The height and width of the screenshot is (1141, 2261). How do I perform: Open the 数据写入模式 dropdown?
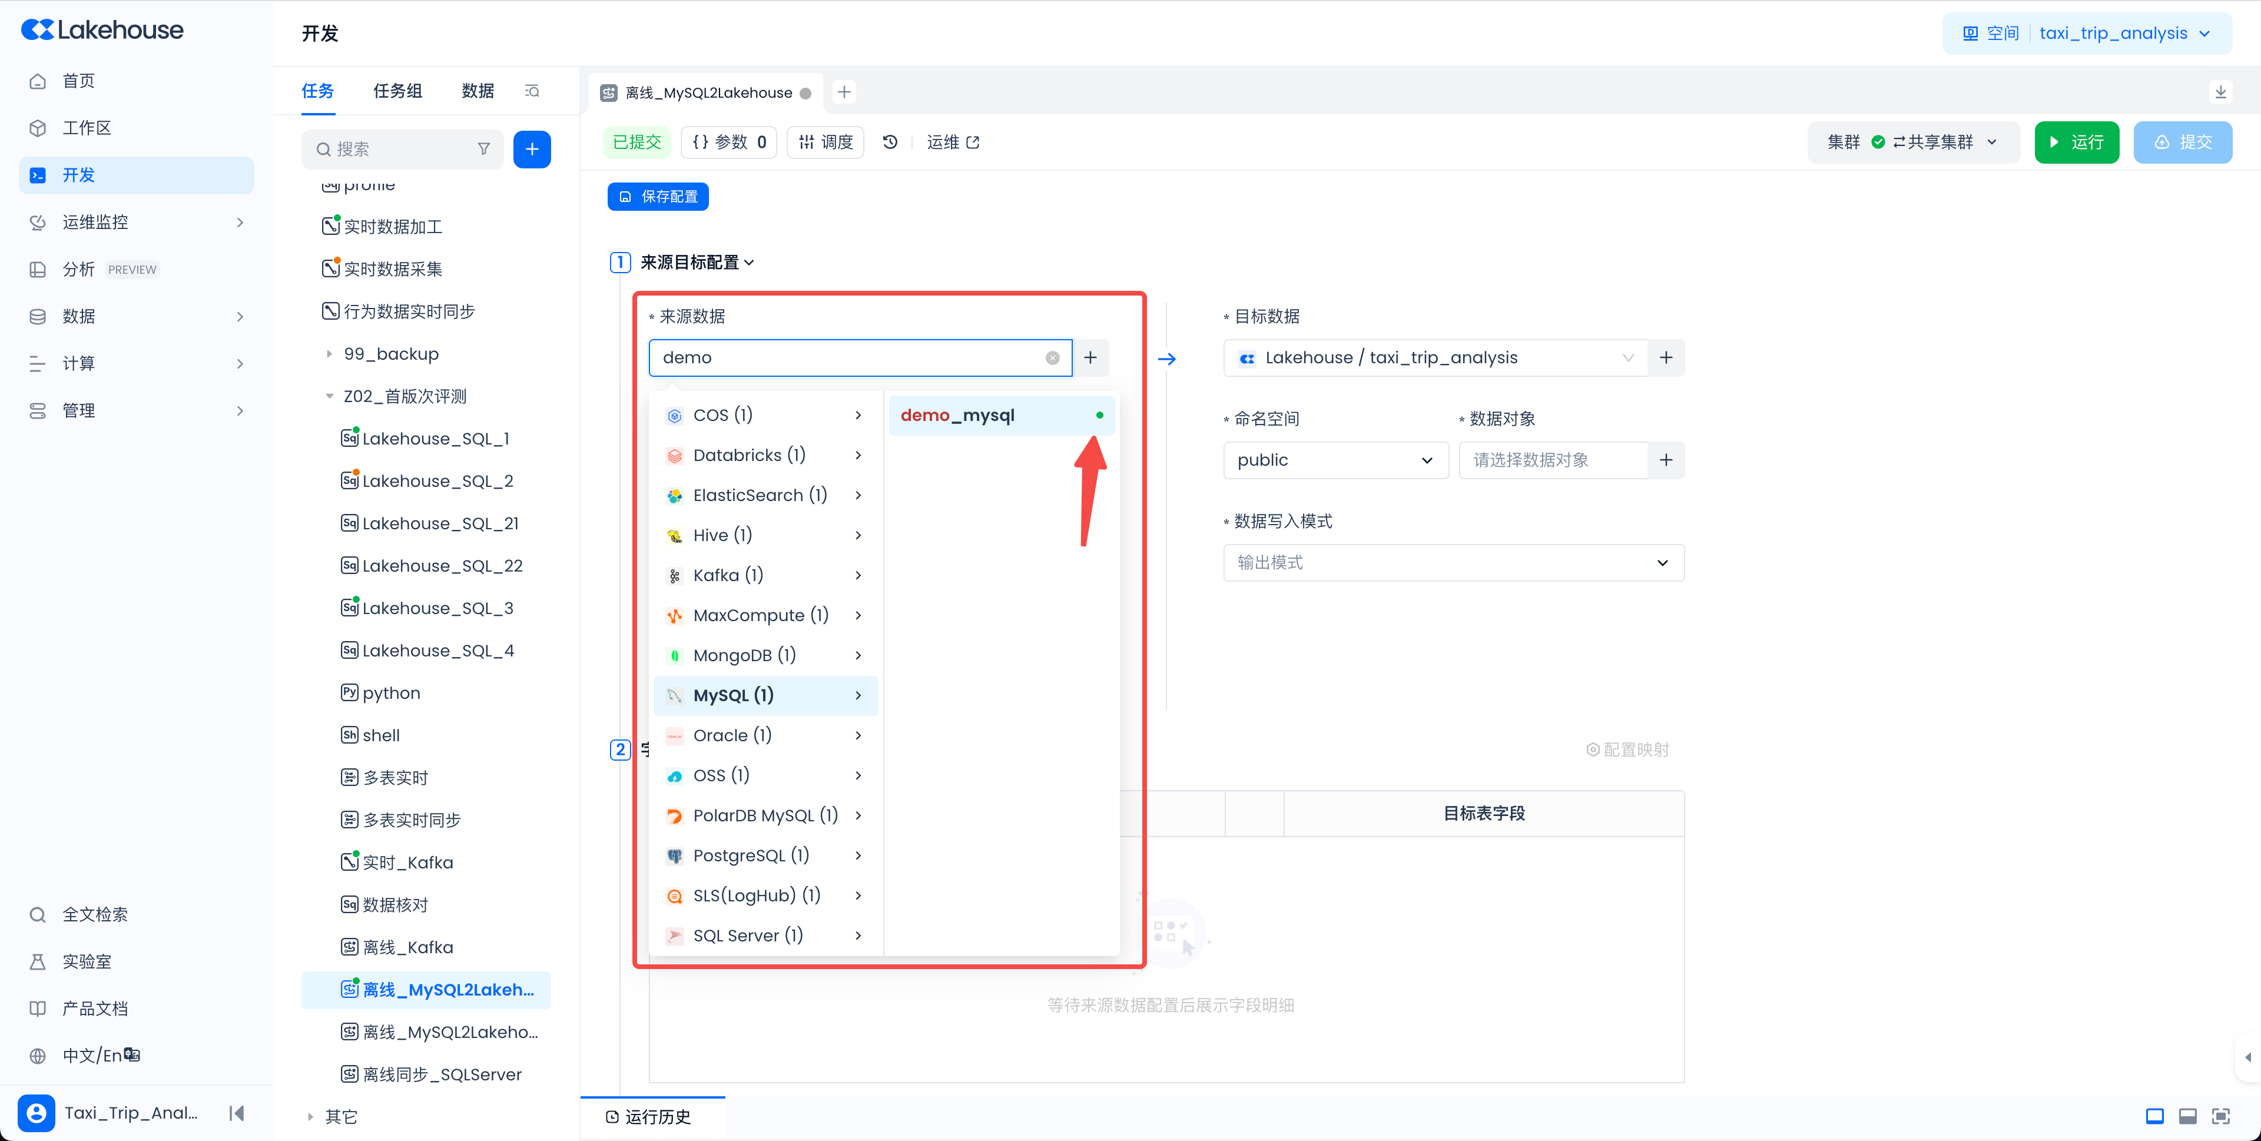click(1454, 563)
